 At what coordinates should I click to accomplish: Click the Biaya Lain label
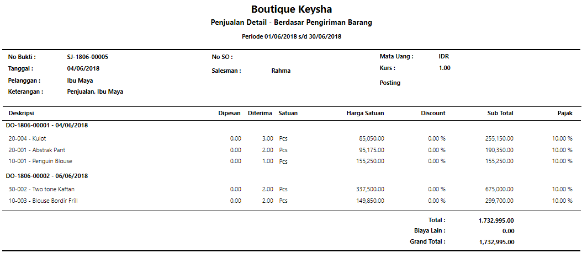point(430,231)
